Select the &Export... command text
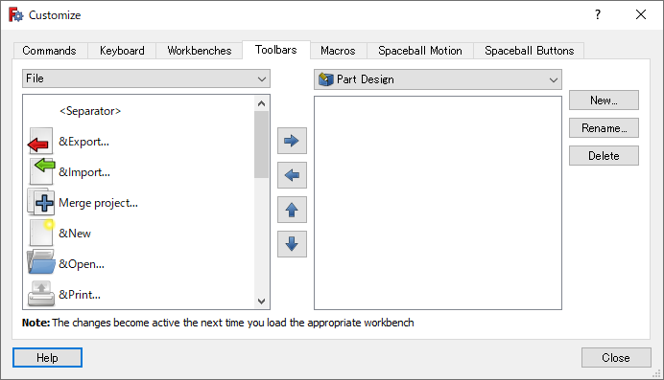 (83, 142)
